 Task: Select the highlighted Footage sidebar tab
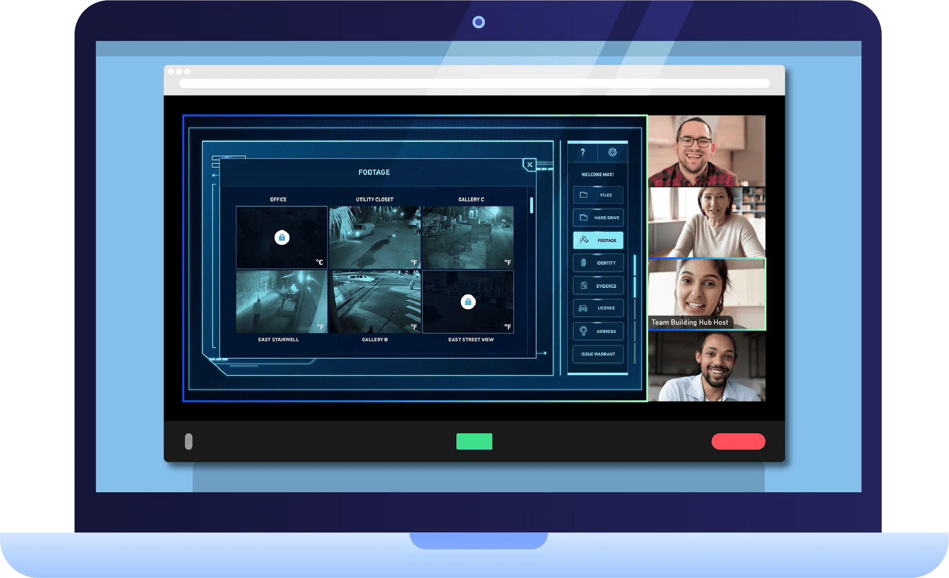coord(598,240)
